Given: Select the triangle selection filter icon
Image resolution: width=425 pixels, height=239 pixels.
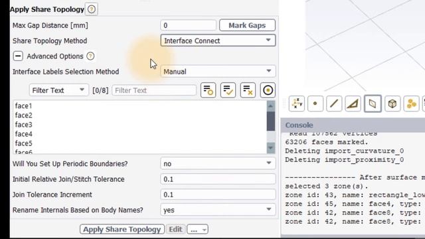Looking at the screenshot, I should (353, 104).
